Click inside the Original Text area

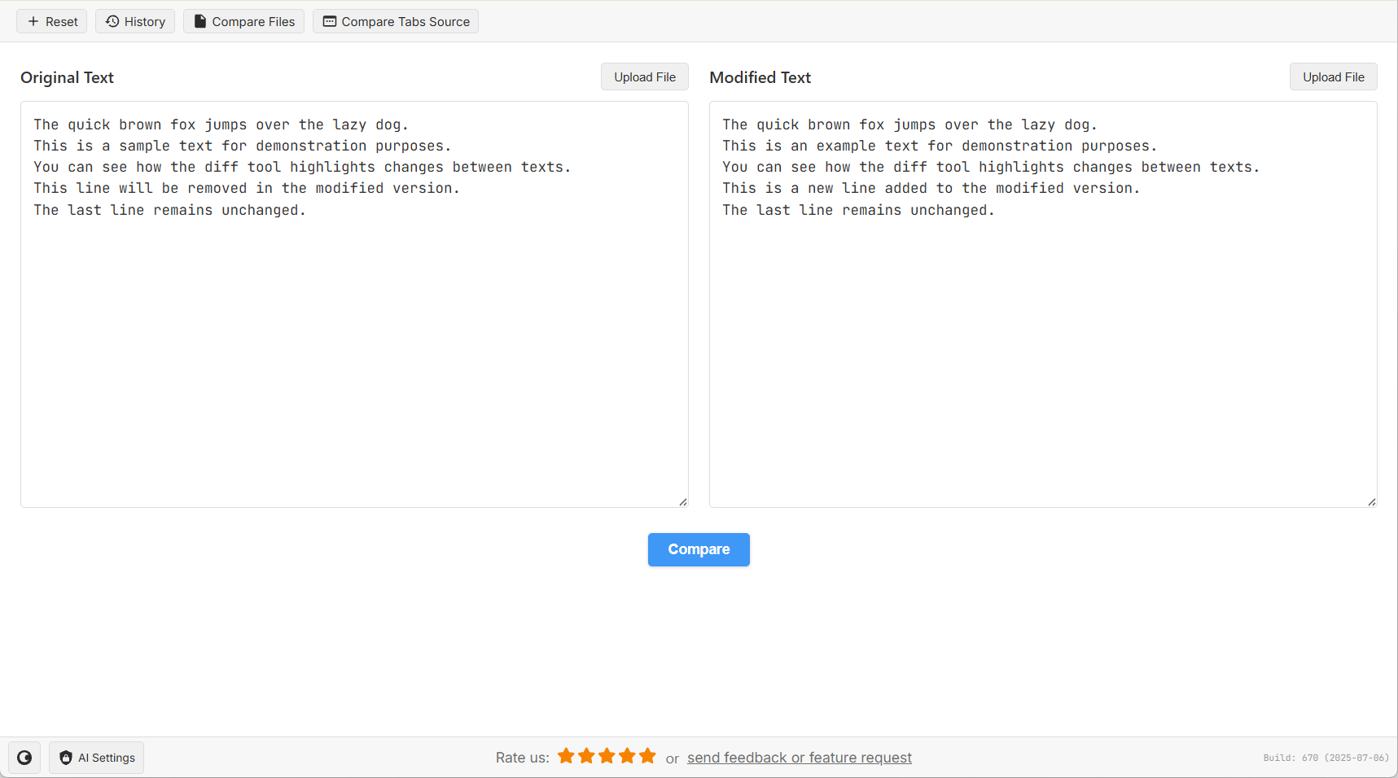354,304
